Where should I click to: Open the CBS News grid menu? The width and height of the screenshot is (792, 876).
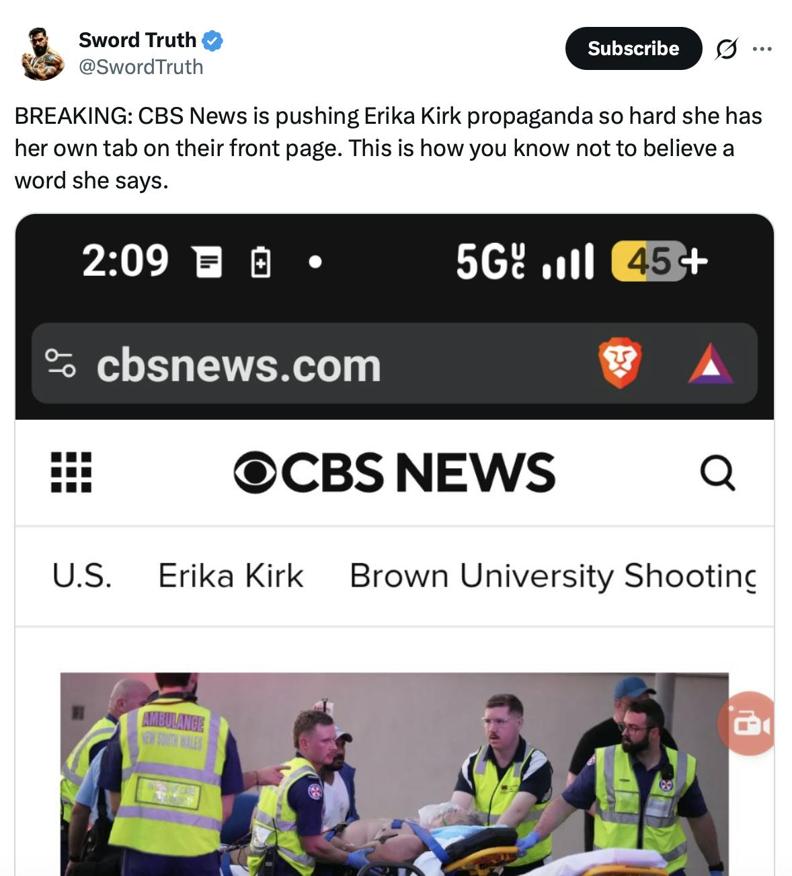point(71,472)
